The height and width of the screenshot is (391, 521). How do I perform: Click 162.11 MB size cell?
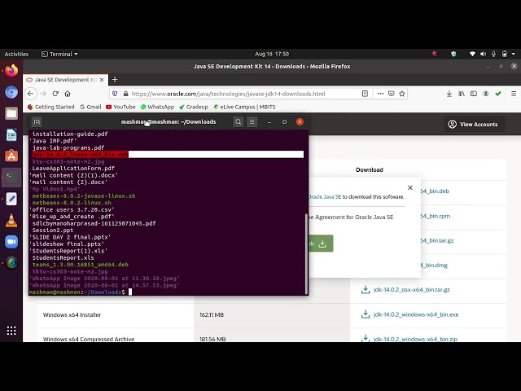tap(212, 314)
